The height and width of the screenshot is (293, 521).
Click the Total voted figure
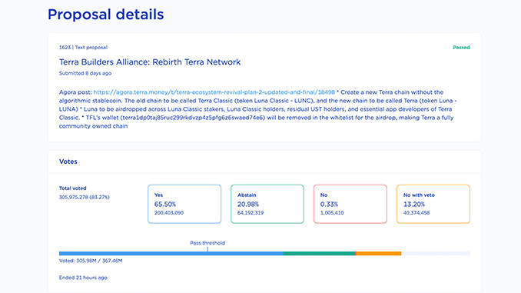point(85,197)
